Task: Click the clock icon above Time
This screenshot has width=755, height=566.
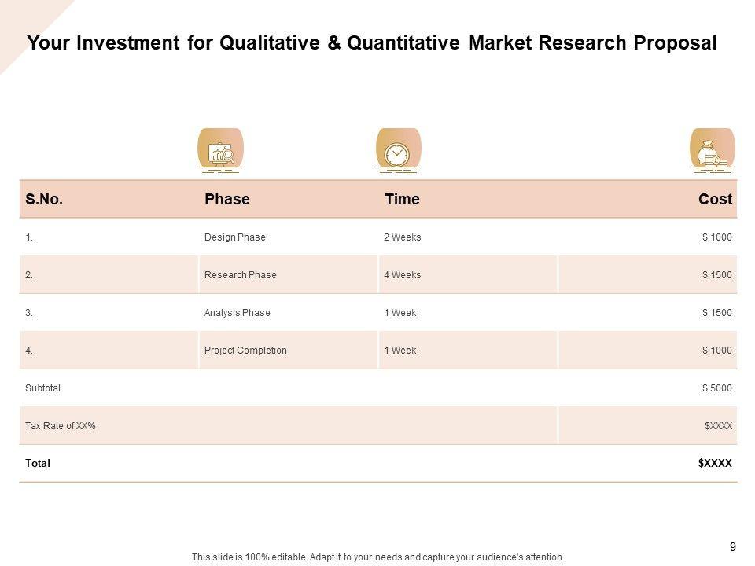Action: tap(398, 149)
